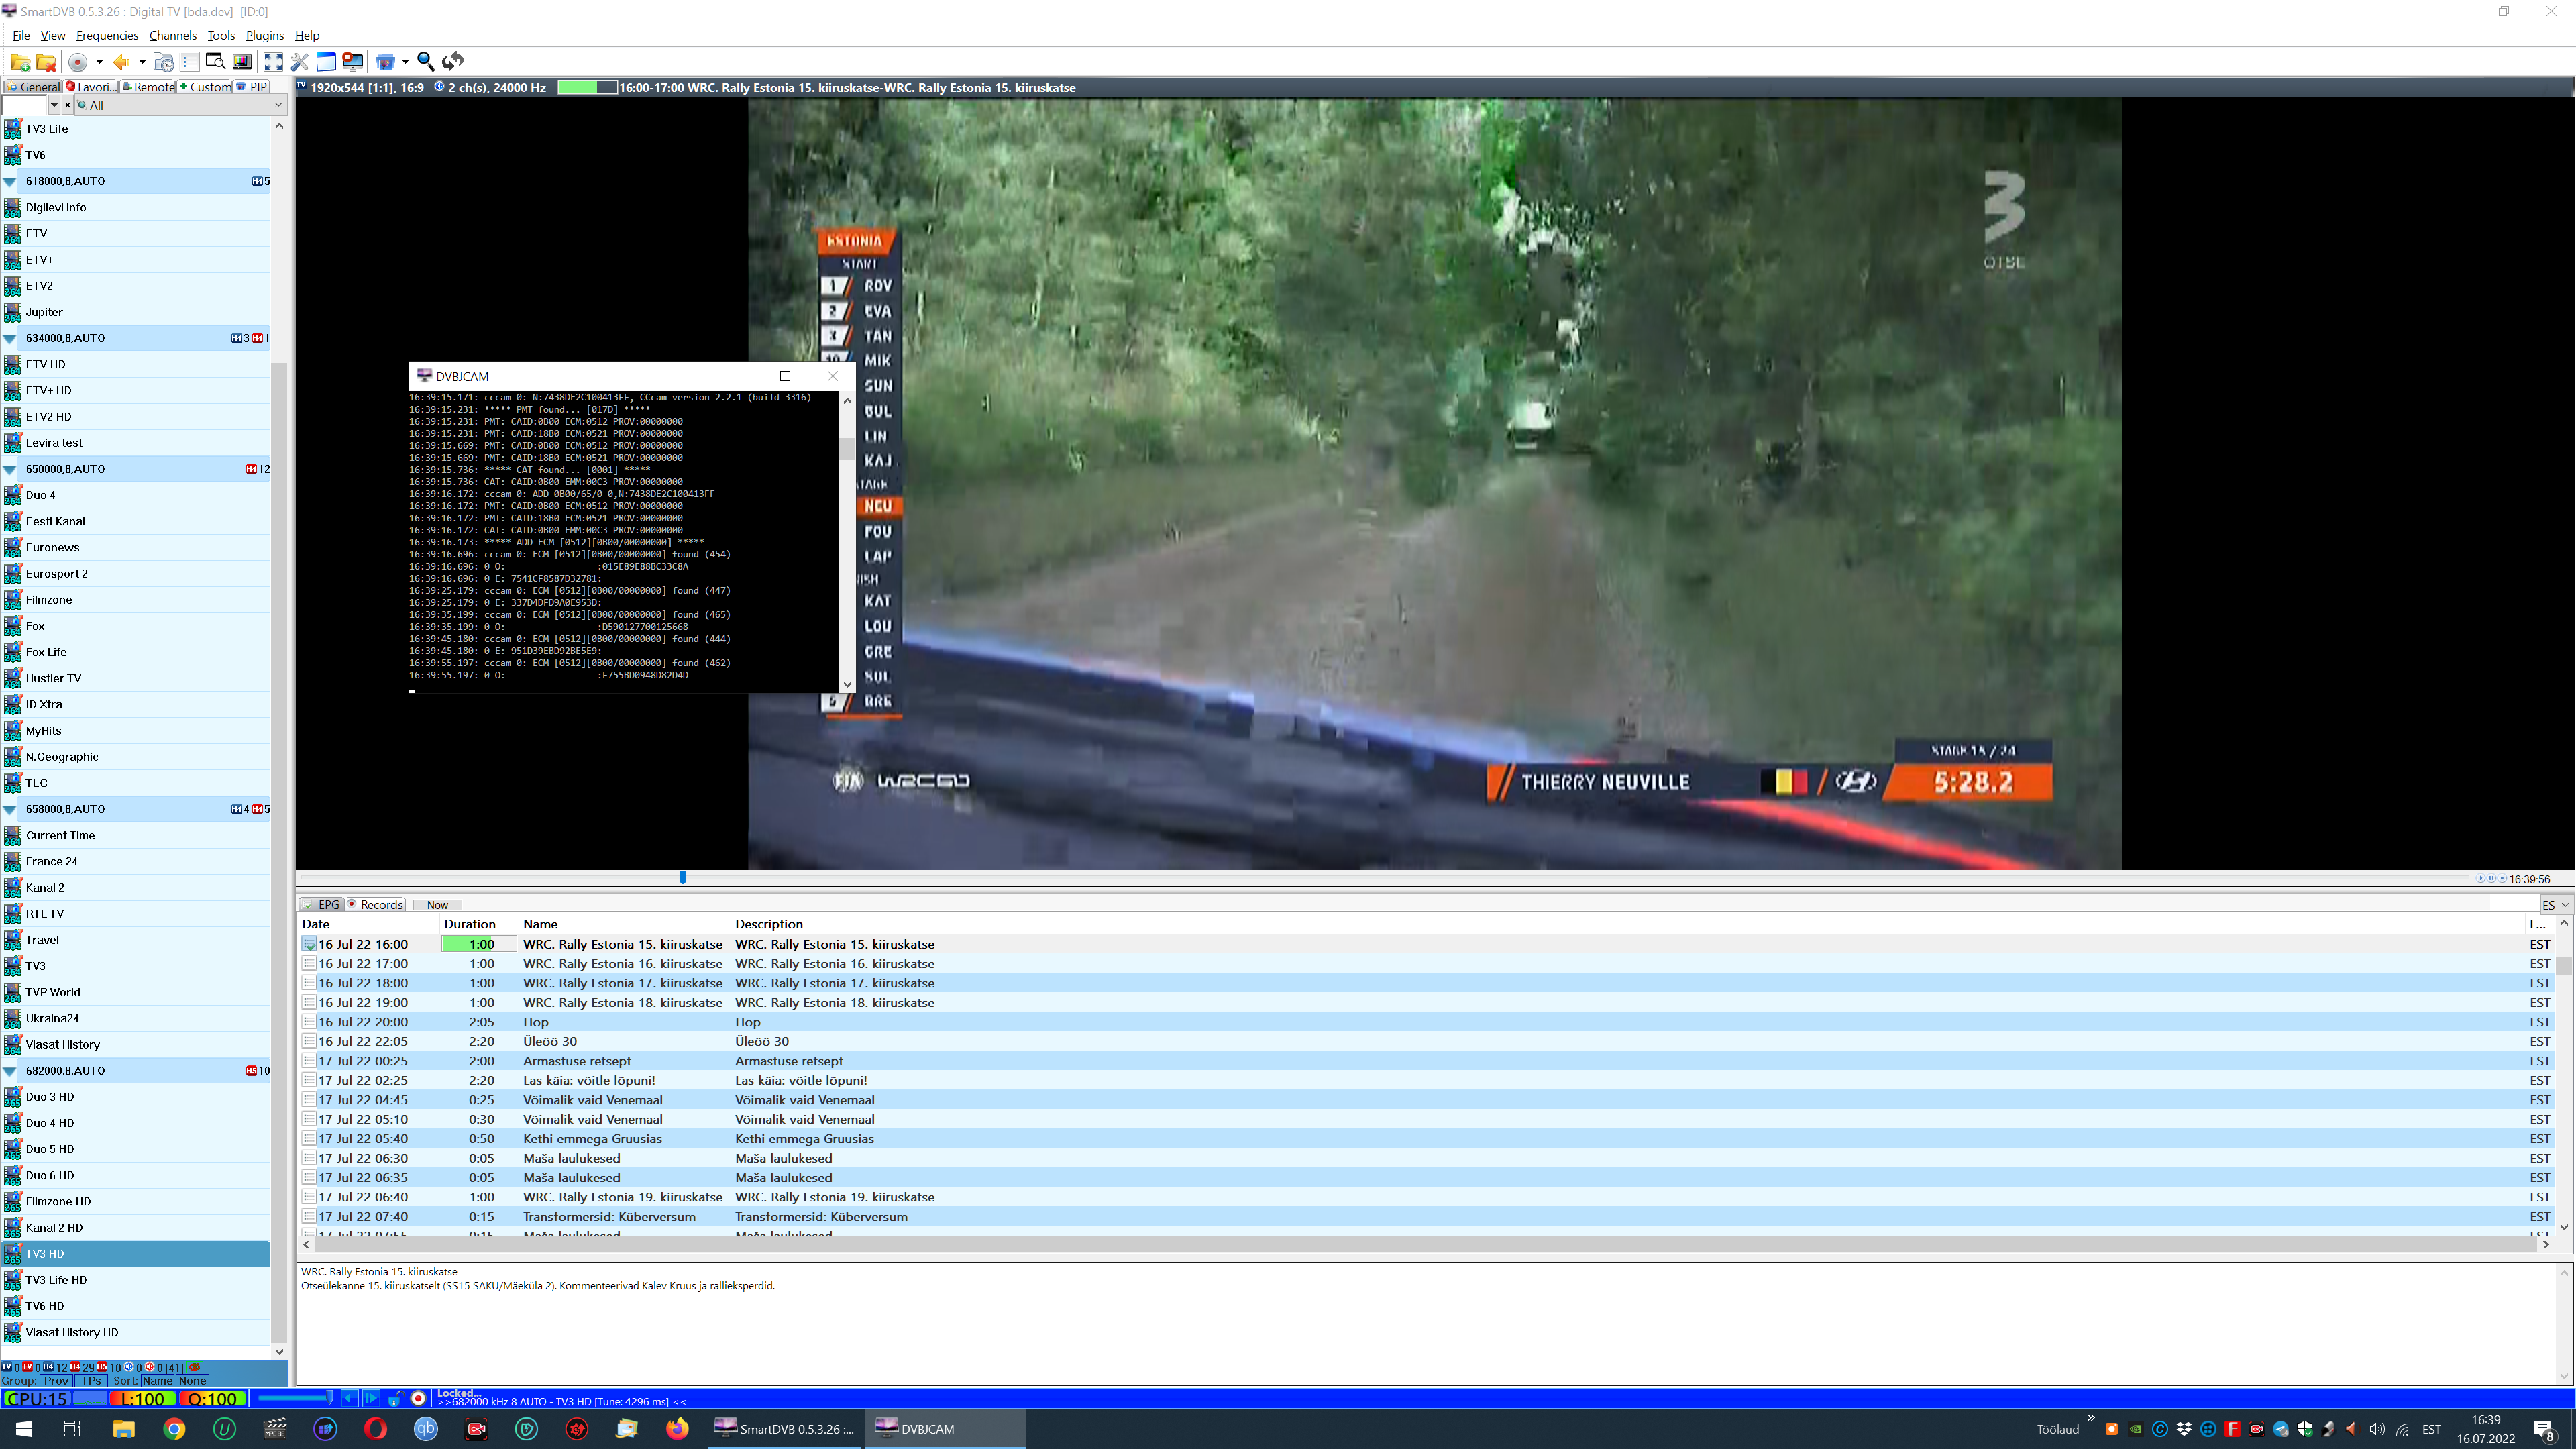2576x1449 pixels.
Task: Switch to the Records tab
Action: (375, 905)
